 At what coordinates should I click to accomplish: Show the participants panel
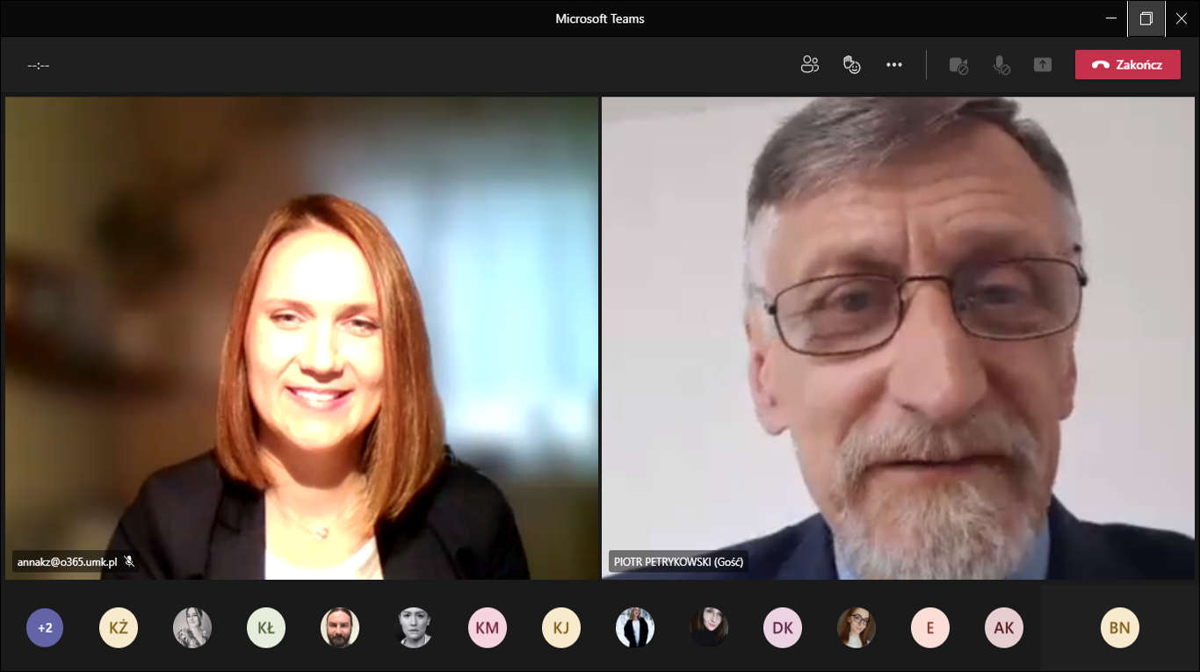pyautogui.click(x=809, y=64)
